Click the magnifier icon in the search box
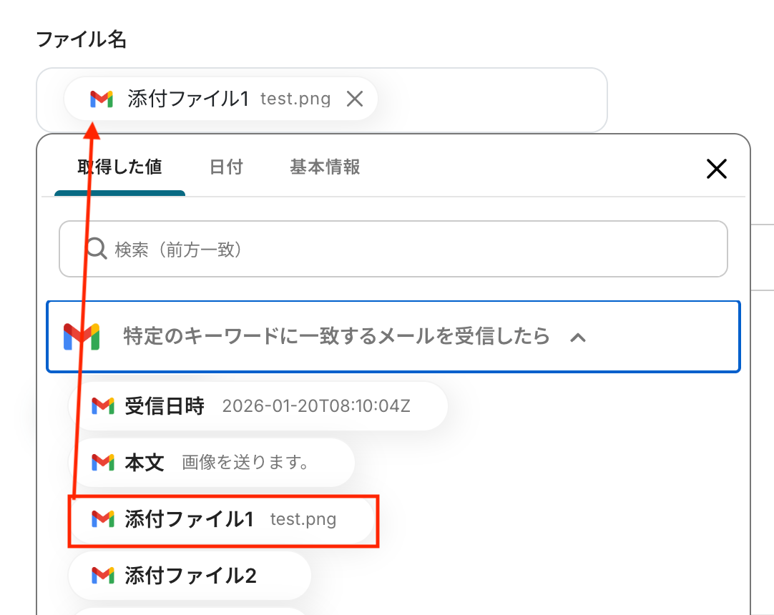This screenshot has height=615, width=774. (x=97, y=249)
